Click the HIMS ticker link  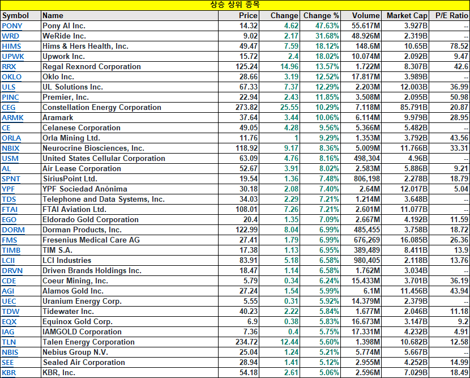pos(11,46)
